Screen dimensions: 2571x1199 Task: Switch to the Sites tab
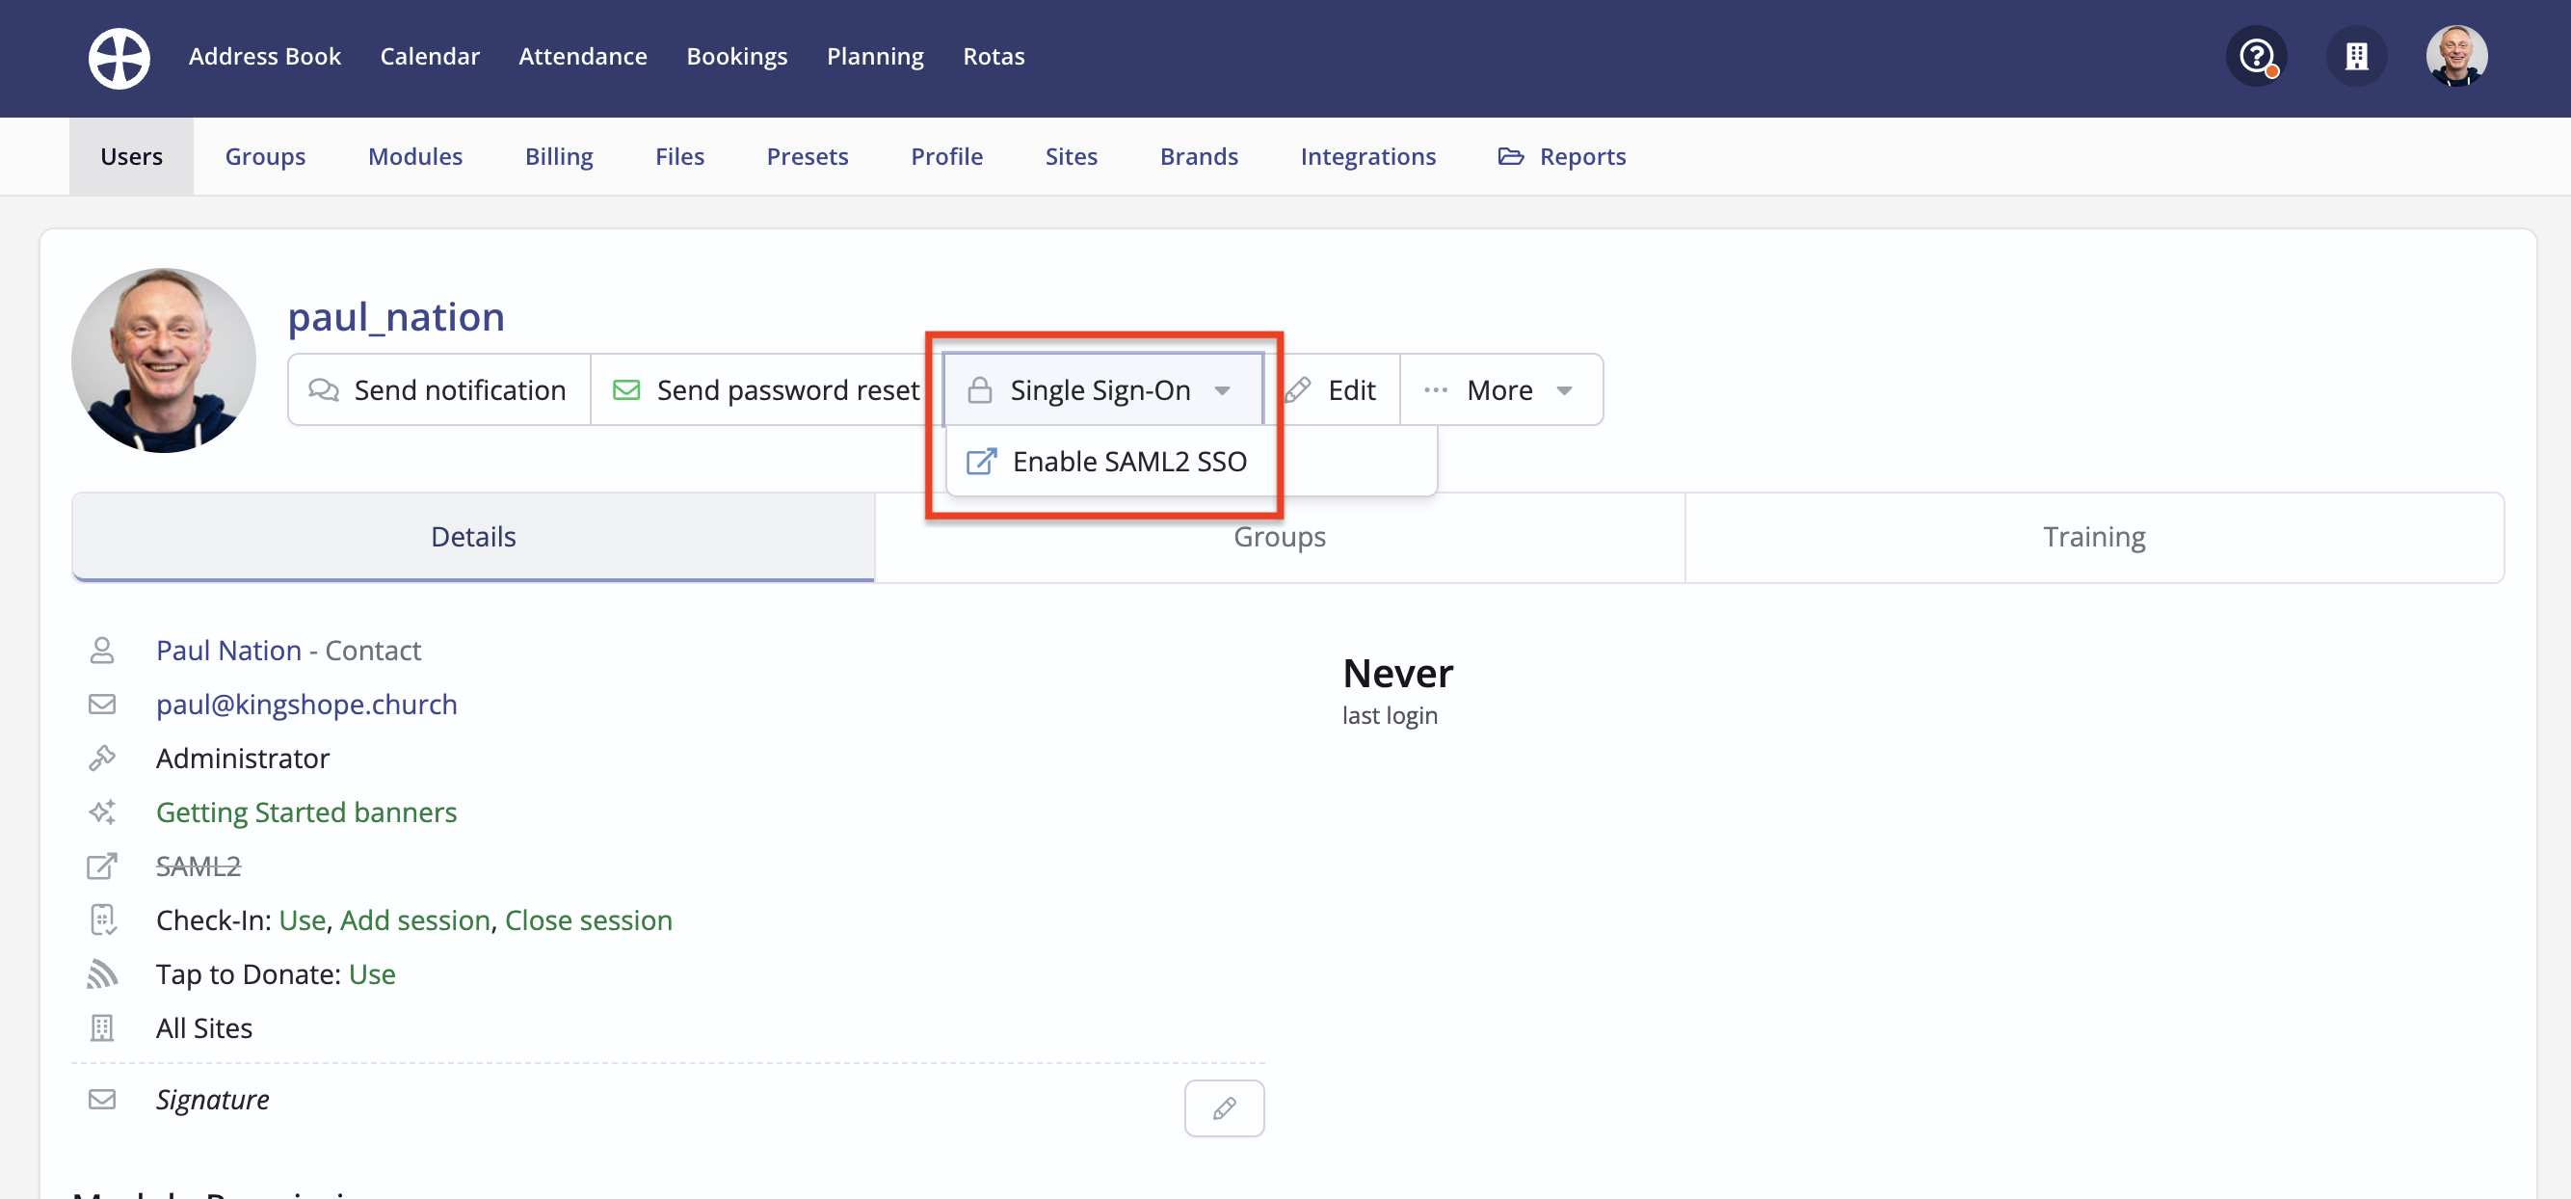coord(1071,156)
